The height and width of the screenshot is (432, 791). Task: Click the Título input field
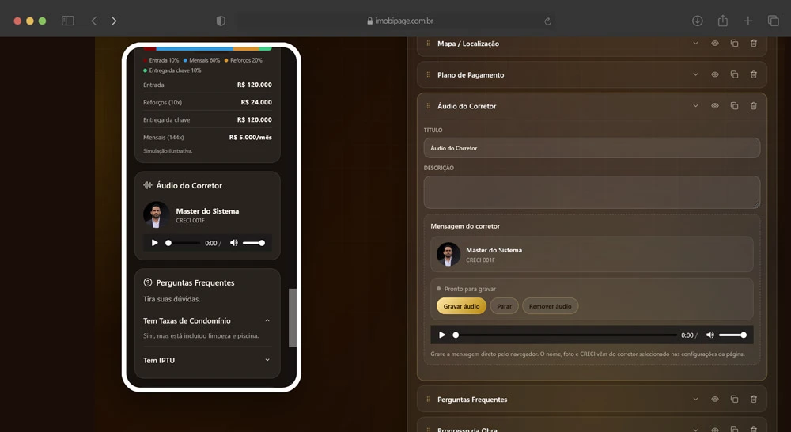tap(592, 148)
